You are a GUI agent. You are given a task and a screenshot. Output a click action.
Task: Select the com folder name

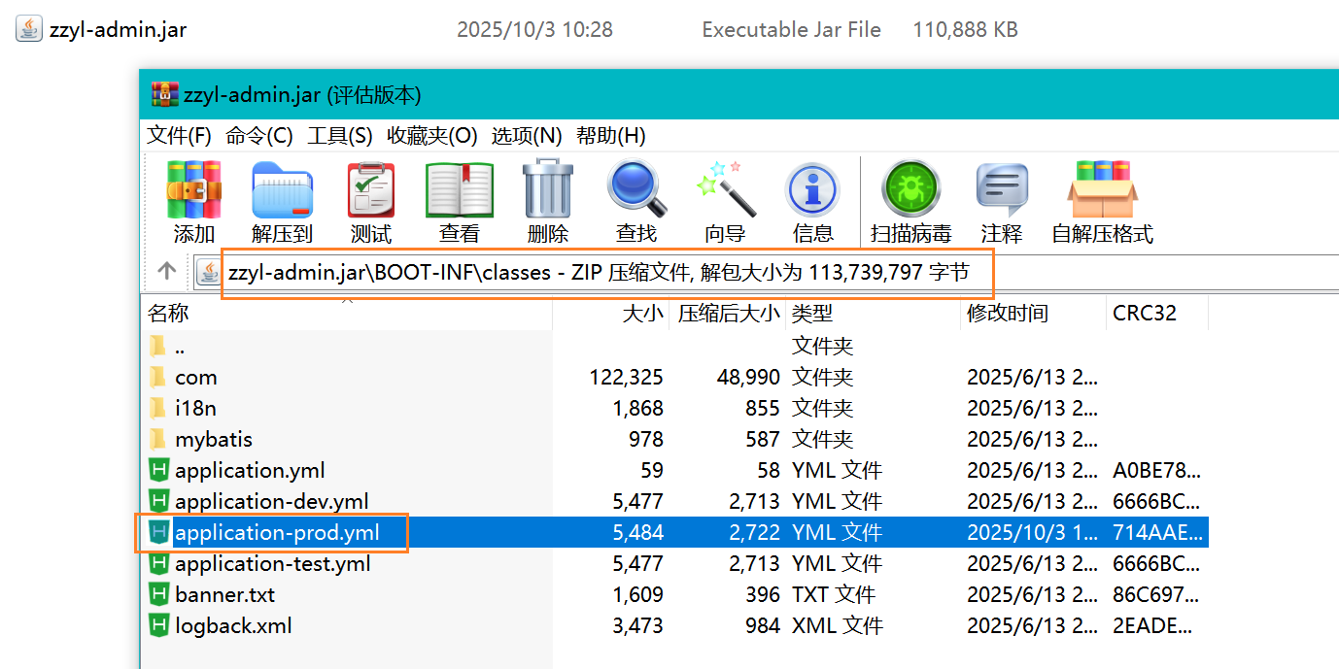196,377
